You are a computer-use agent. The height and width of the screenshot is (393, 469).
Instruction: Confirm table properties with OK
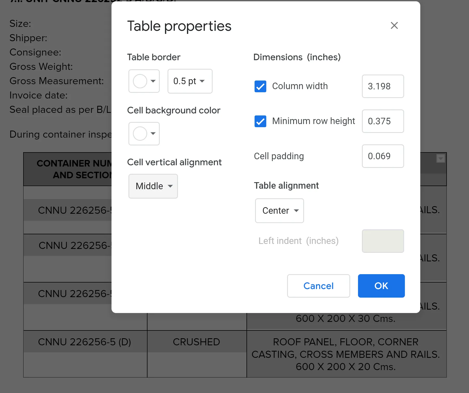tap(381, 286)
